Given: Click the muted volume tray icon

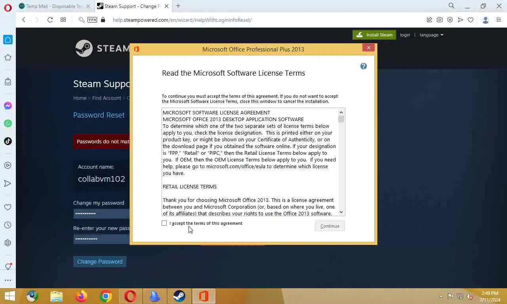Looking at the screenshot, I should (470, 296).
